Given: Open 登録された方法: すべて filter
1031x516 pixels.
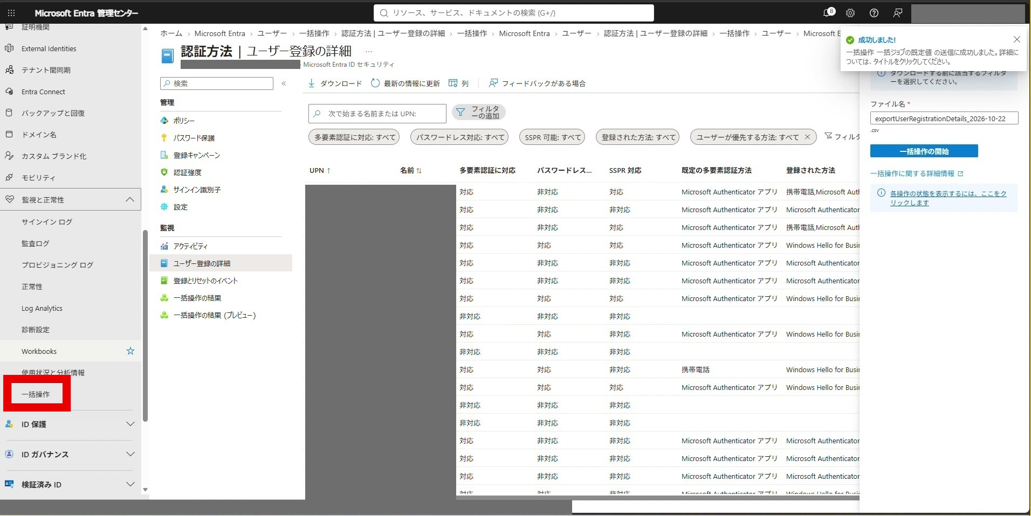Looking at the screenshot, I should point(638,137).
